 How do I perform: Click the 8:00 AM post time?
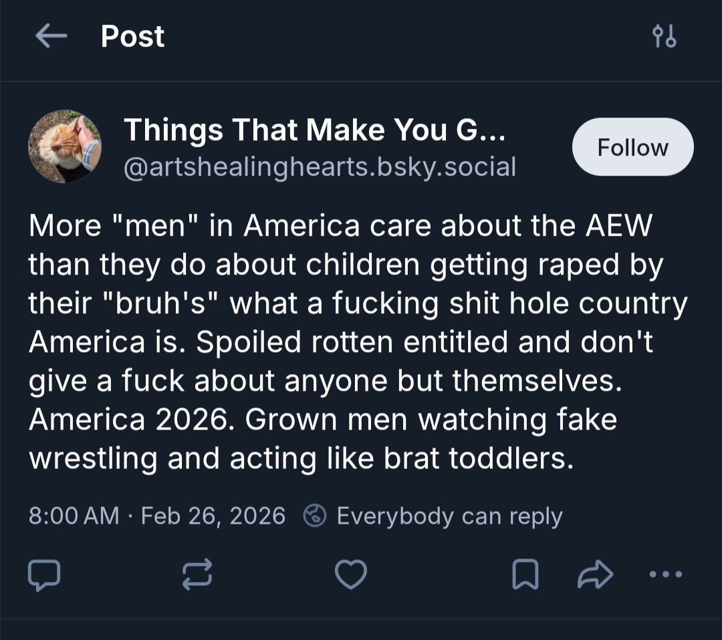(x=74, y=516)
